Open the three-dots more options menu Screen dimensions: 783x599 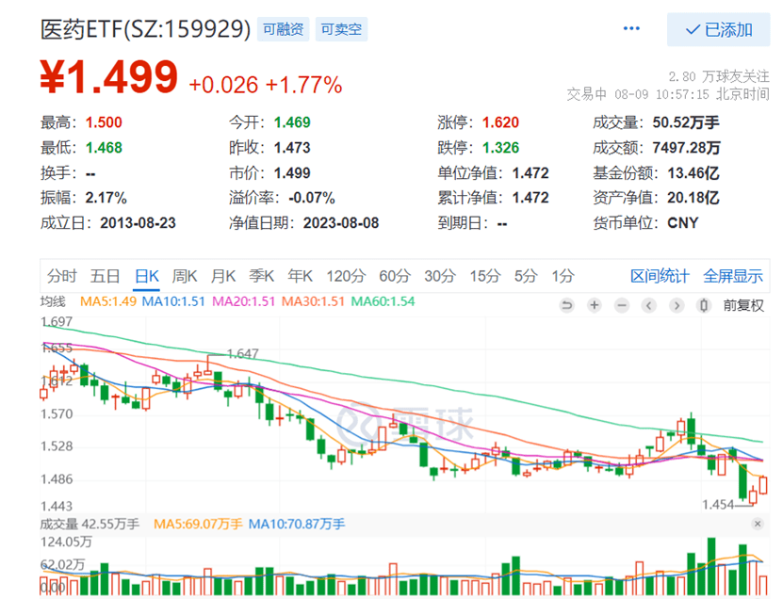pos(631,29)
